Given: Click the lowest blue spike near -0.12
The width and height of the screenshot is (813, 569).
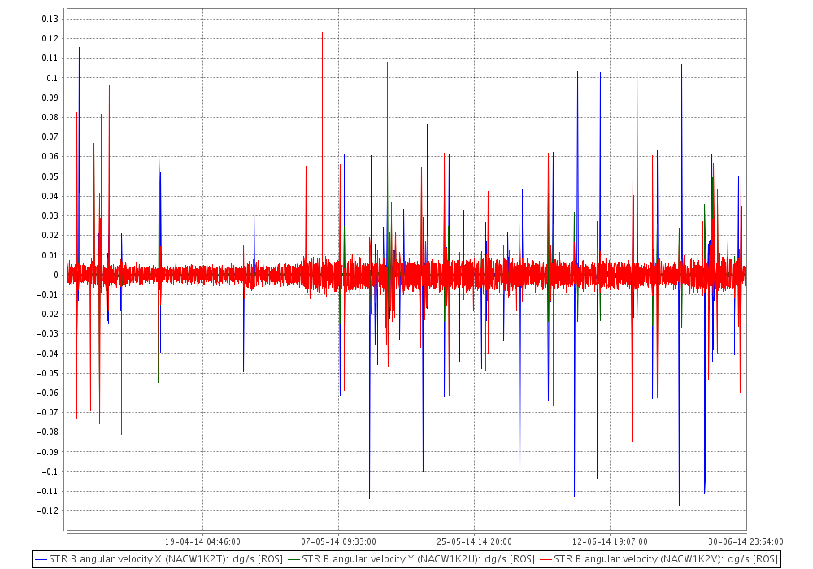Looking at the screenshot, I should point(679,506).
